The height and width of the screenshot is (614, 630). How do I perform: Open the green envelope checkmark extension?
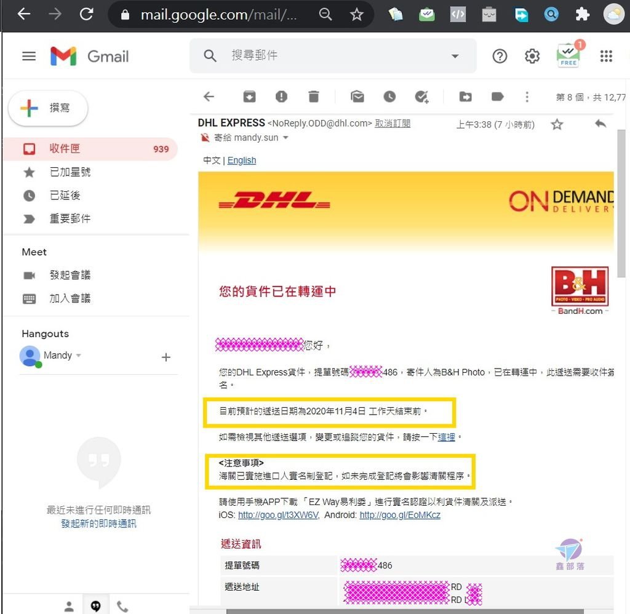pyautogui.click(x=427, y=15)
